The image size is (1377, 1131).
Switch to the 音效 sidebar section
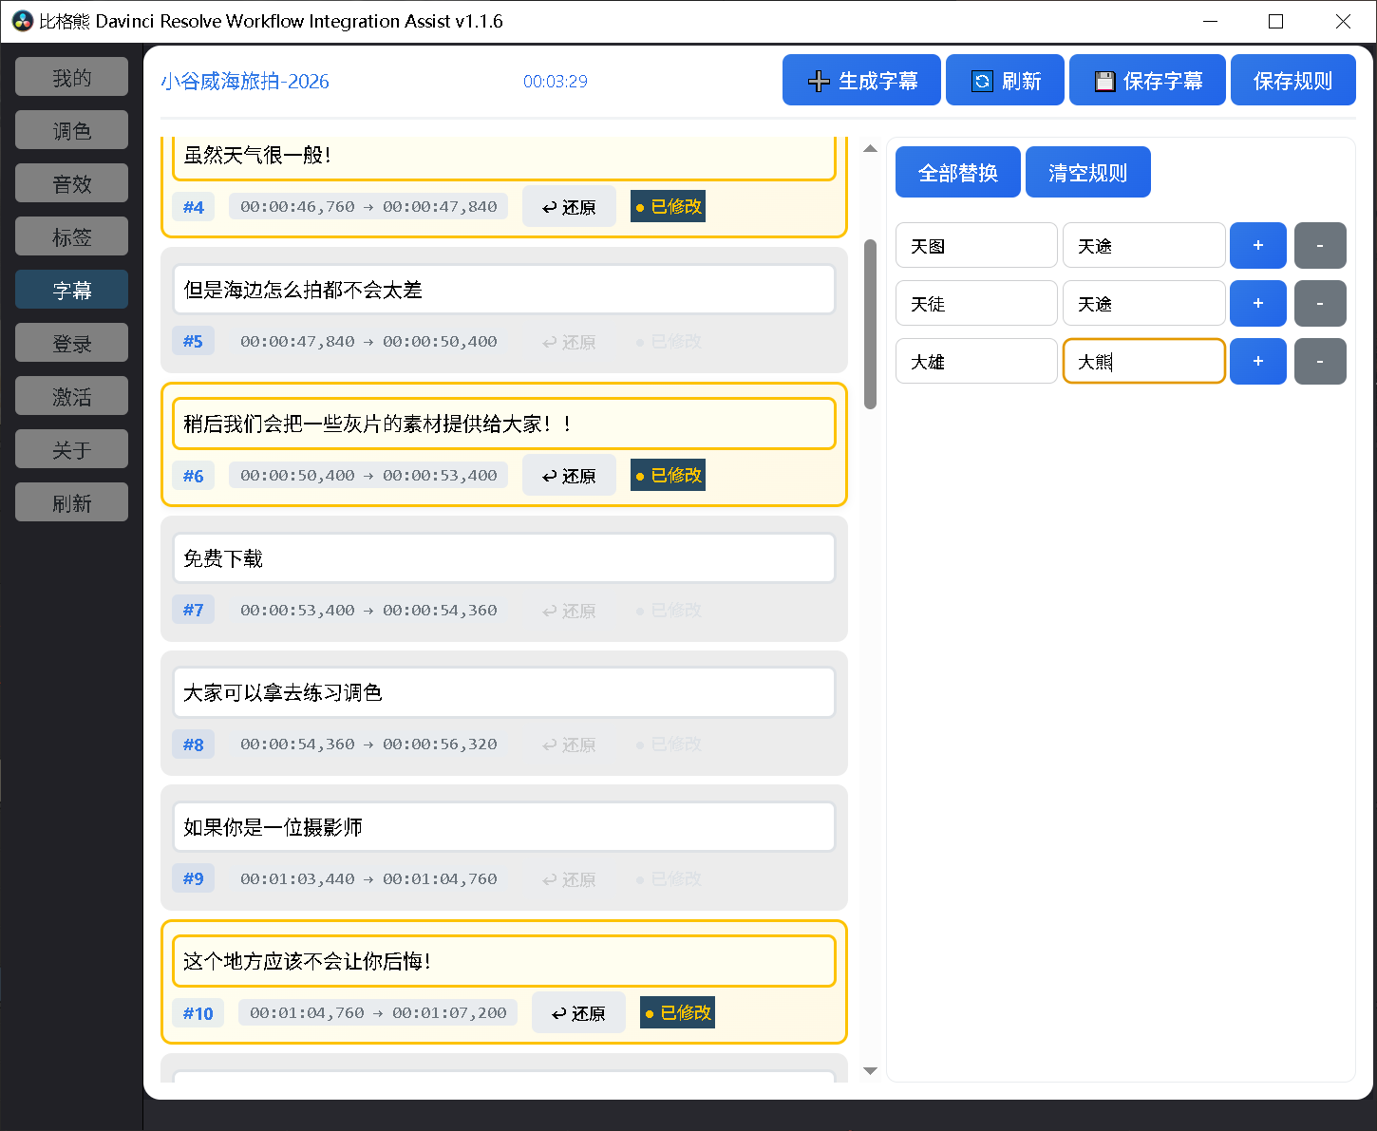point(72,184)
